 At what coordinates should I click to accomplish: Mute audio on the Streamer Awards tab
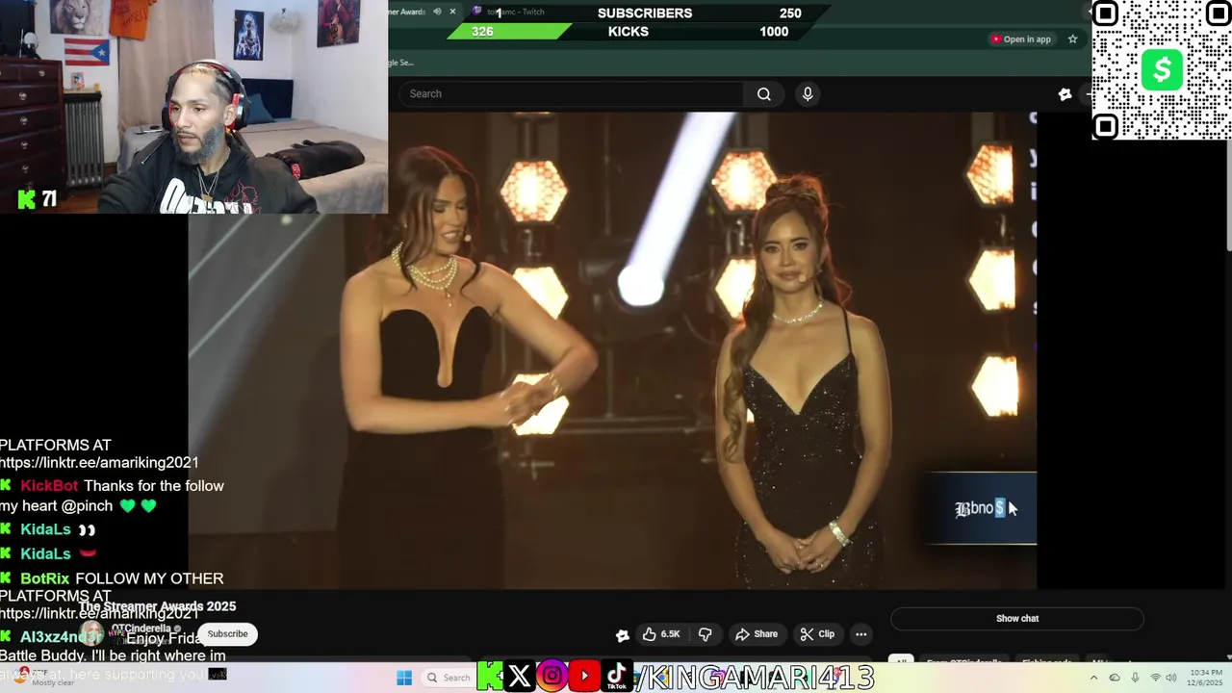click(x=437, y=12)
